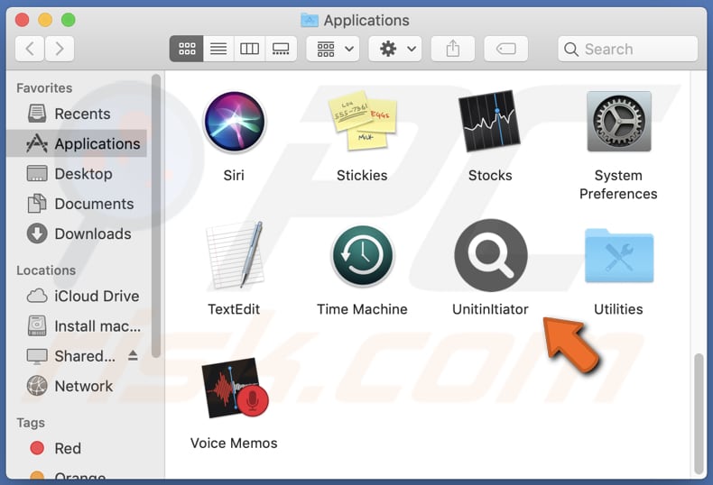Select the Stickies app icon
This screenshot has width=713, height=485.
click(x=363, y=120)
